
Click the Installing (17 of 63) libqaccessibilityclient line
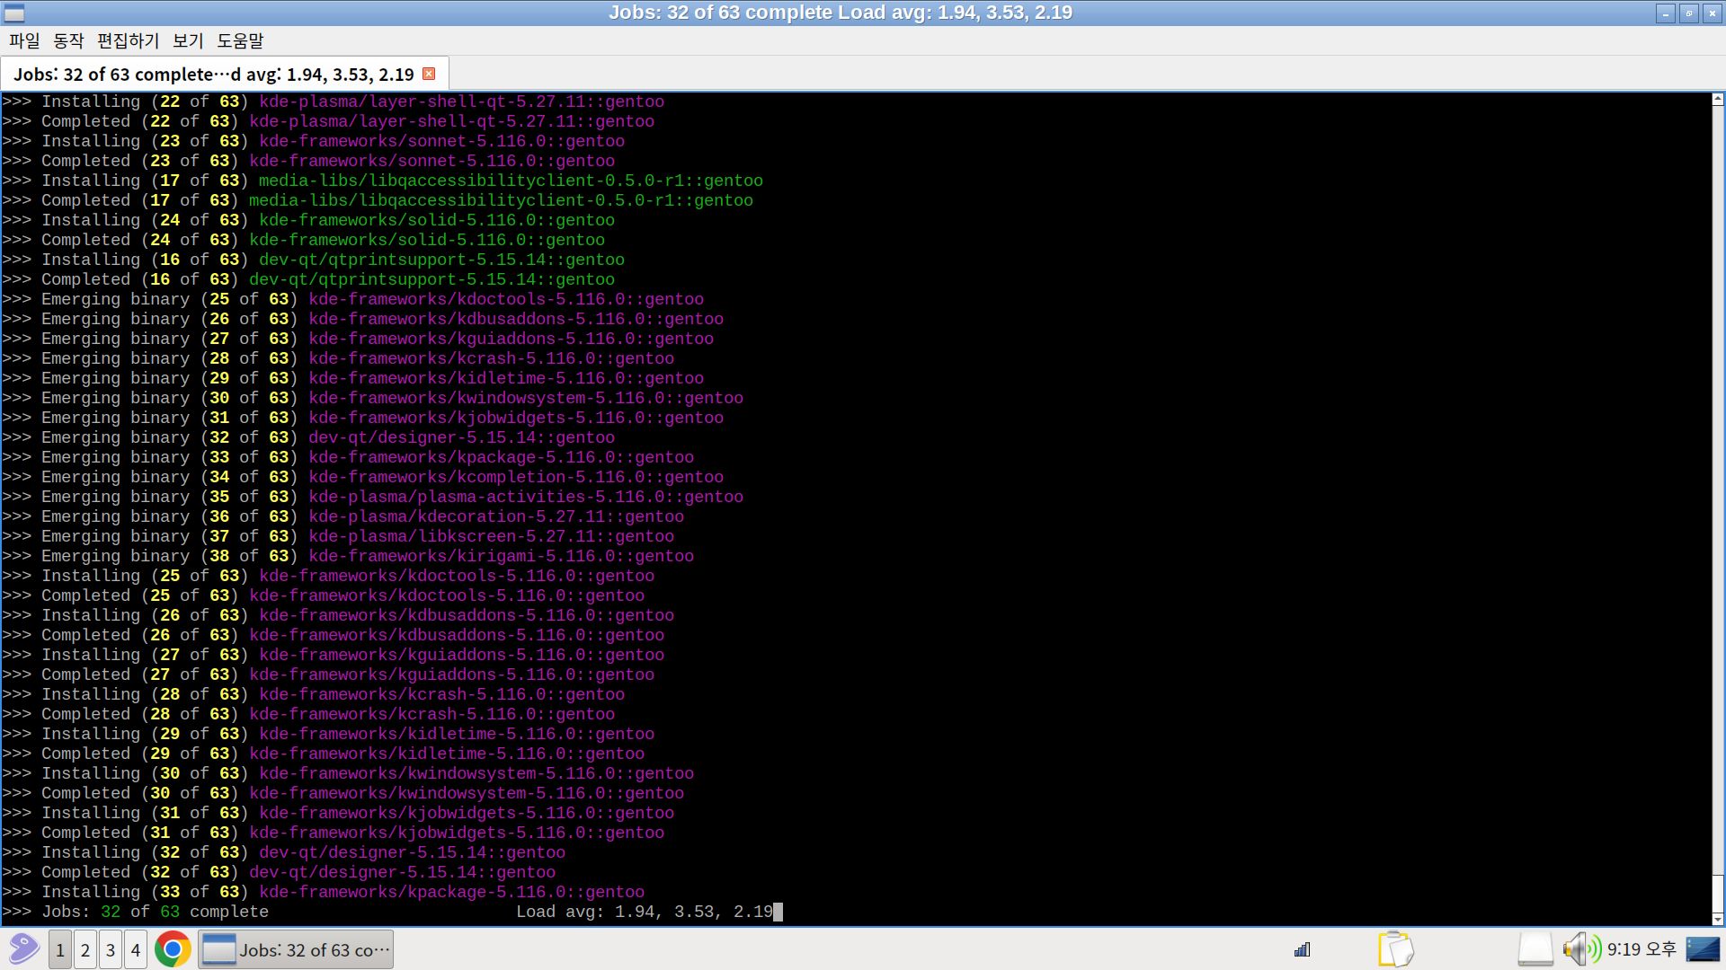click(383, 181)
